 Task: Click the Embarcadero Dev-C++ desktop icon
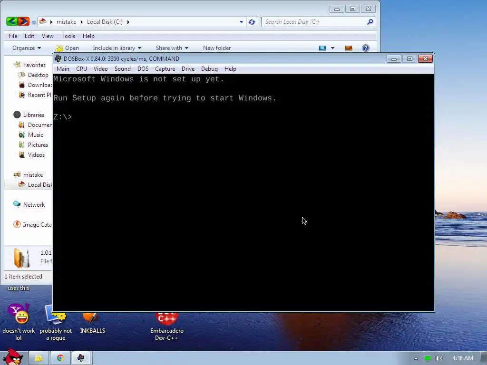(167, 325)
